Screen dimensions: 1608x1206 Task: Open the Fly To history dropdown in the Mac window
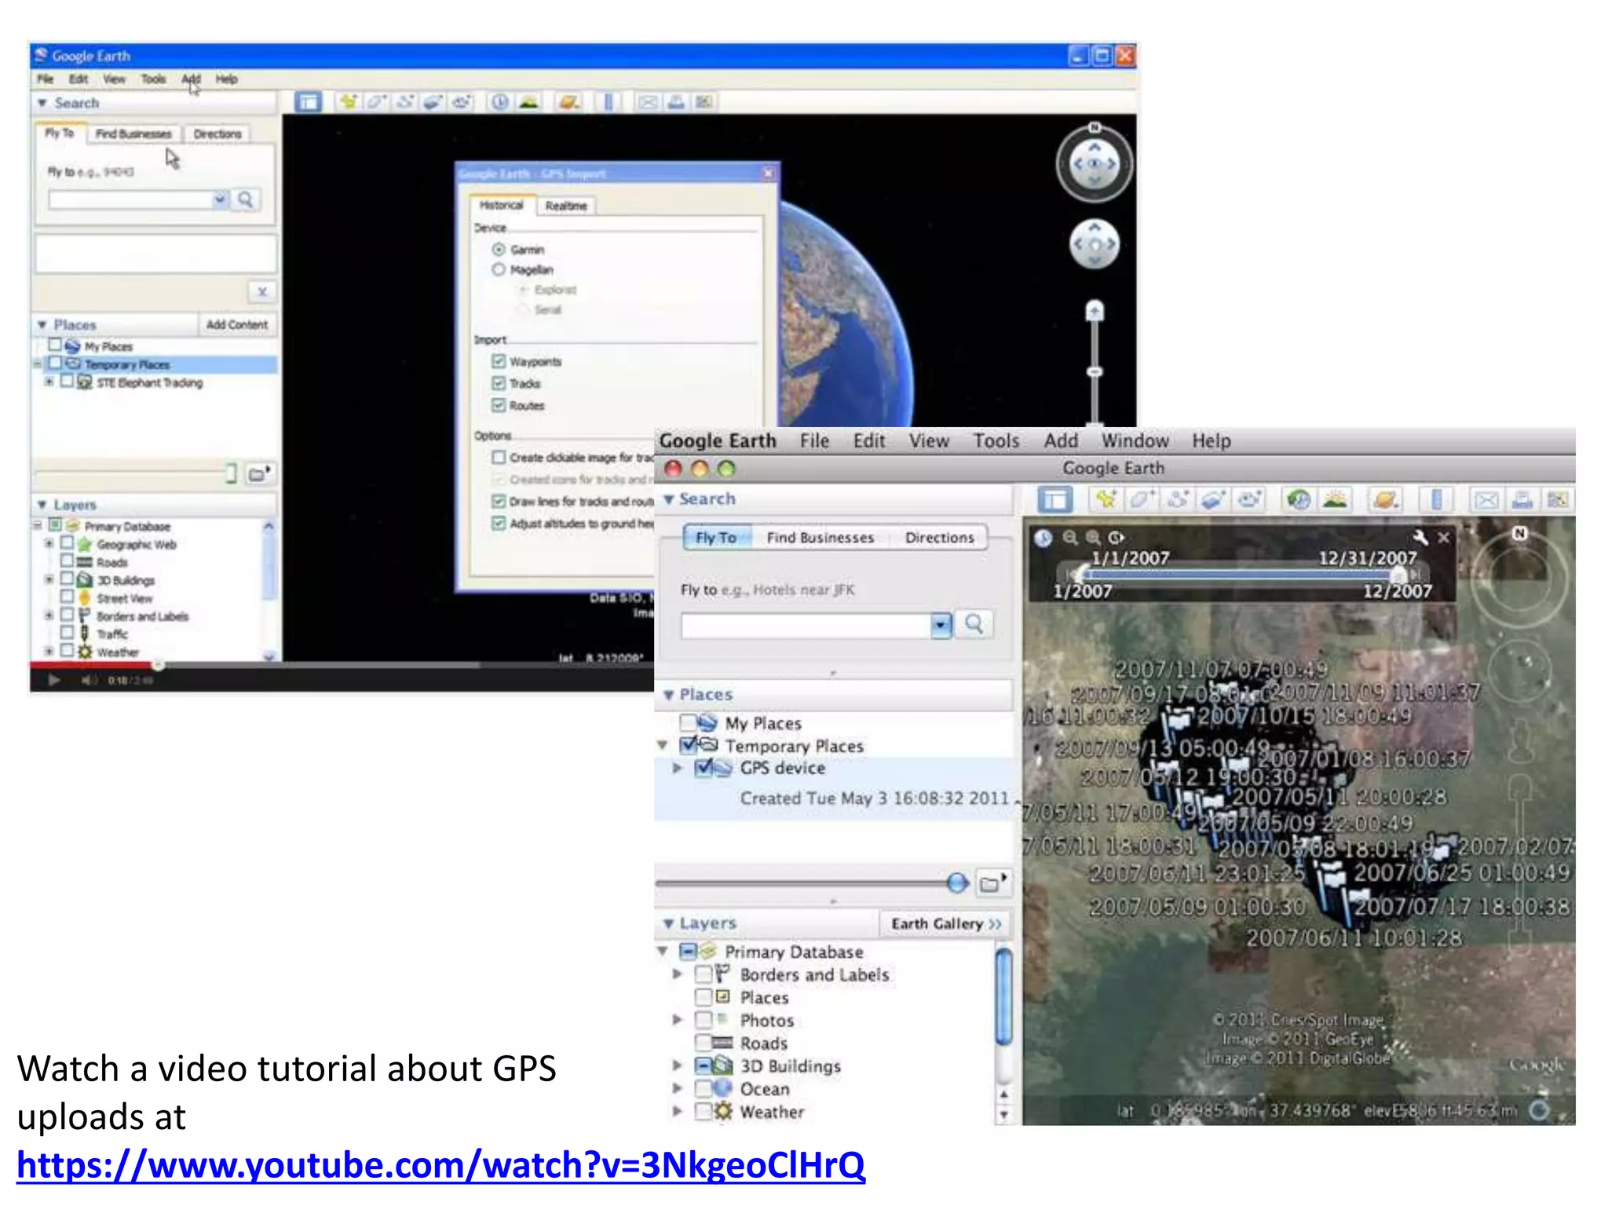(x=941, y=625)
